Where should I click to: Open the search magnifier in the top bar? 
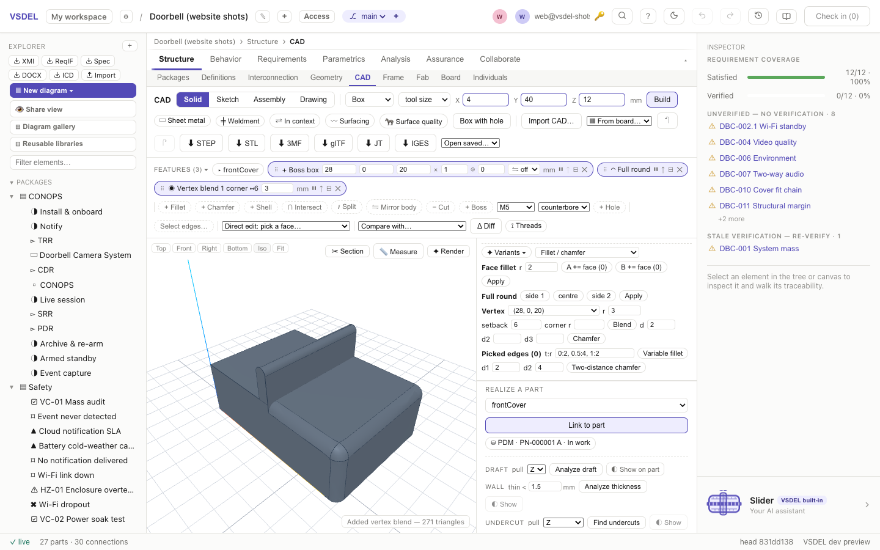coord(622,16)
